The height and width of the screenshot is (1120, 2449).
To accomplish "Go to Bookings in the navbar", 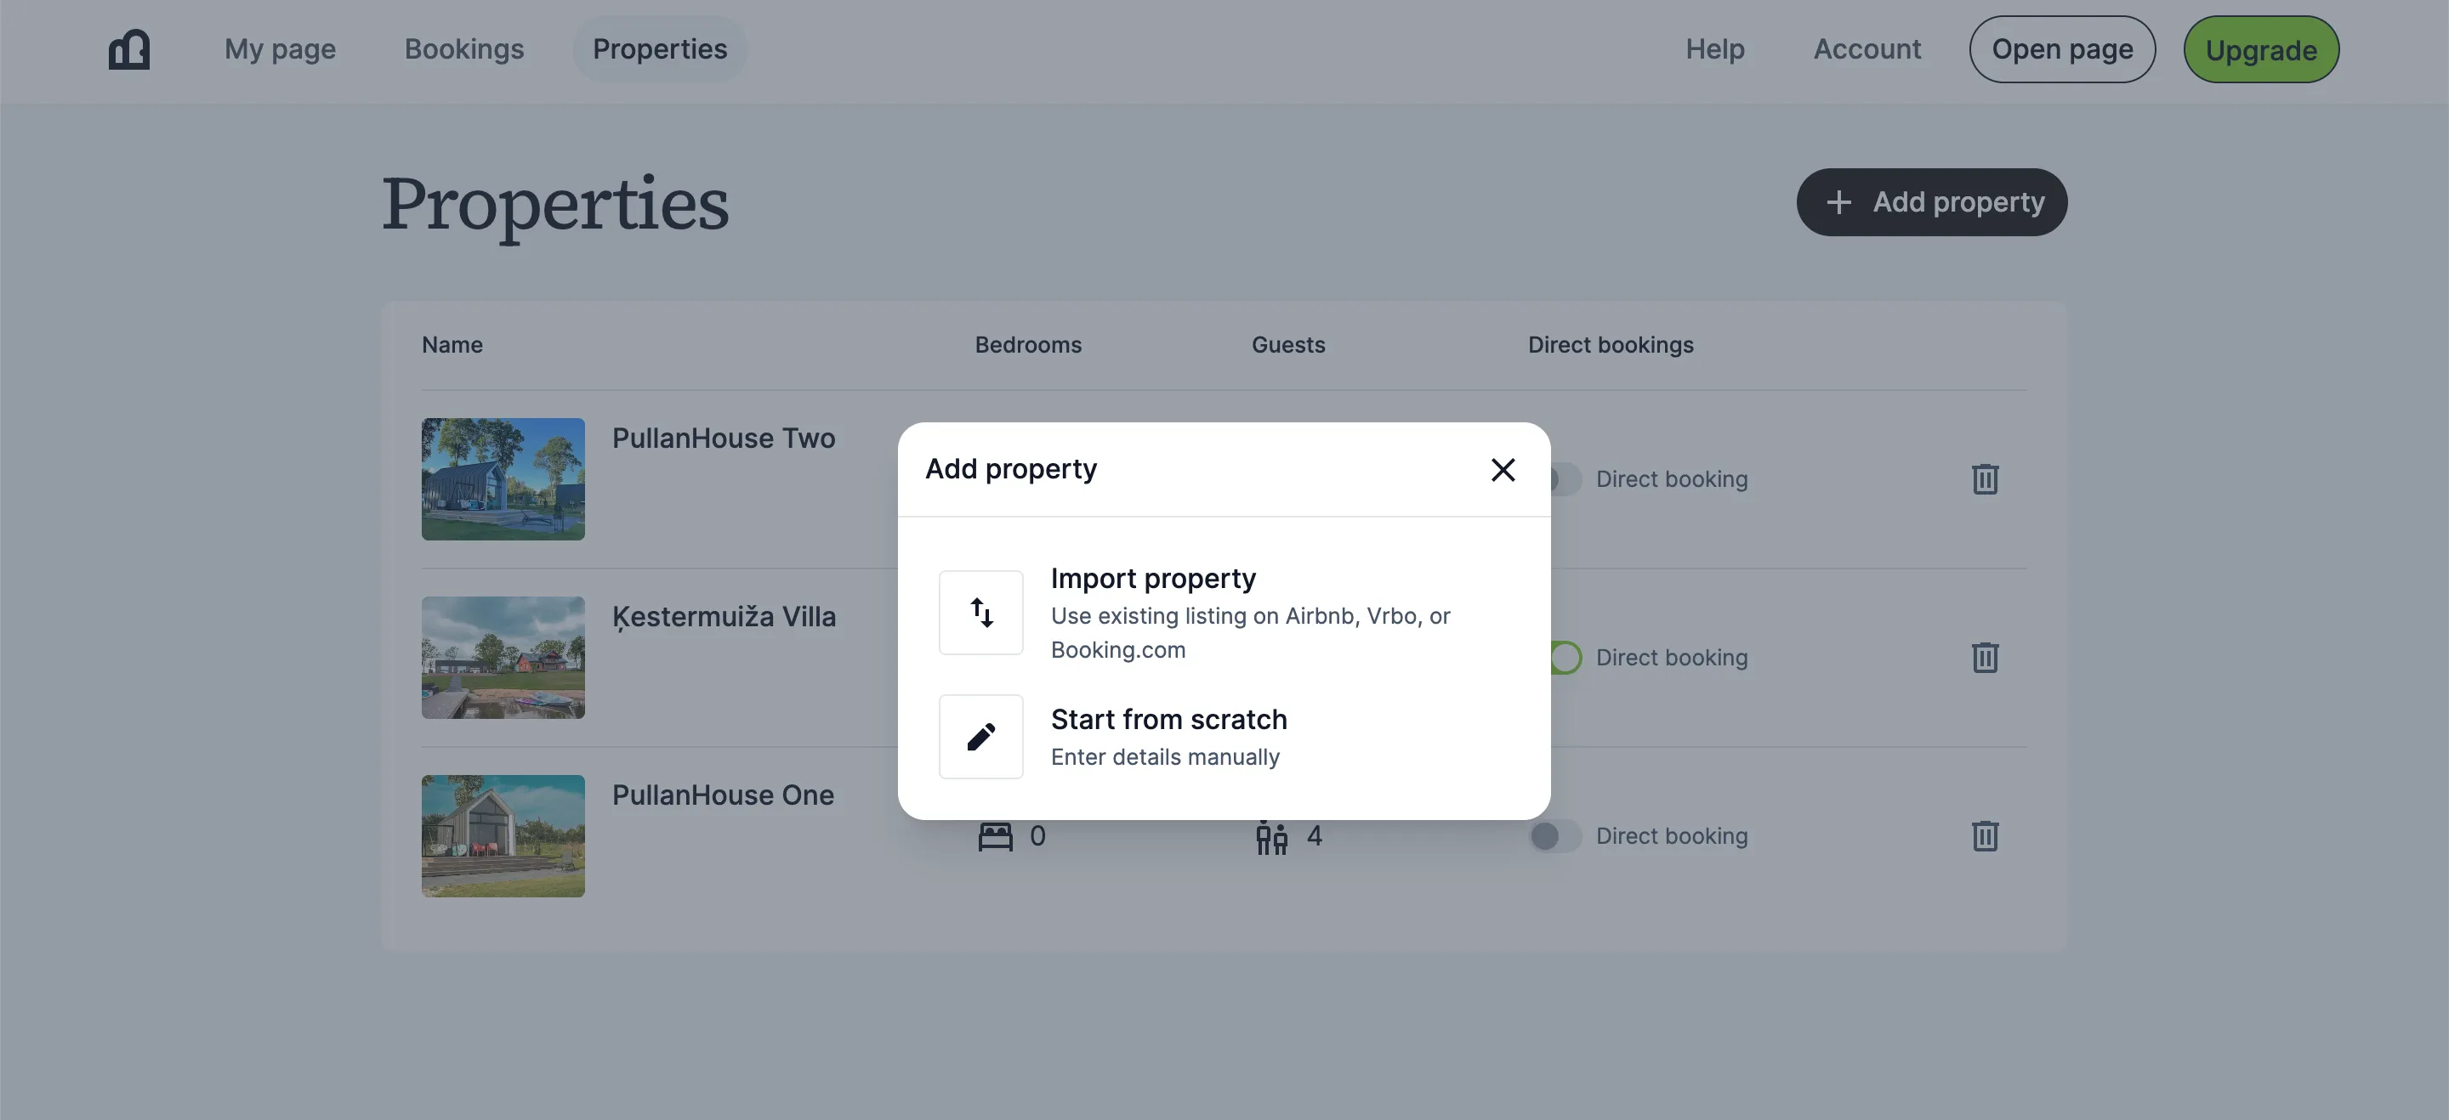I will coord(464,49).
